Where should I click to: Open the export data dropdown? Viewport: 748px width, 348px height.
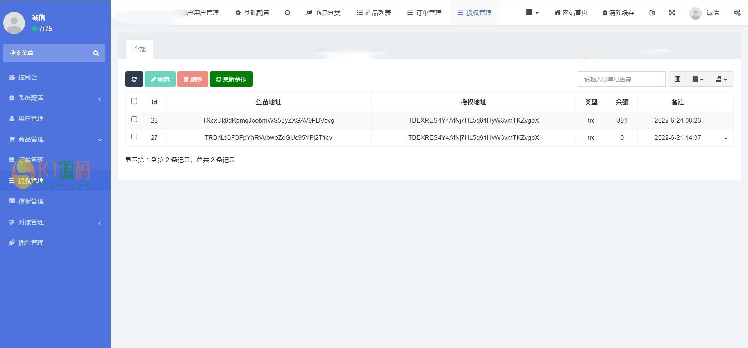[721, 79]
